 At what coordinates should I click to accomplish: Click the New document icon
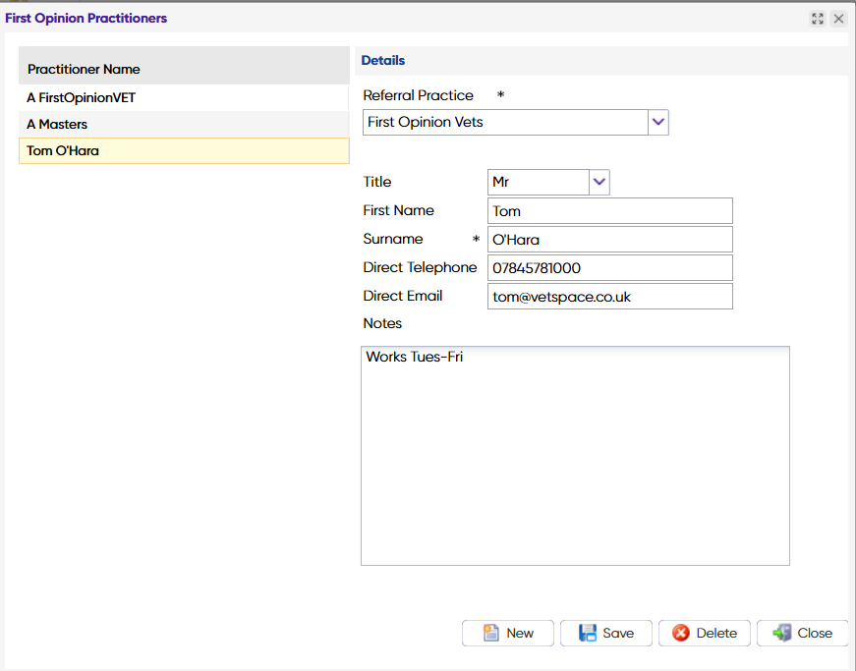pos(490,633)
